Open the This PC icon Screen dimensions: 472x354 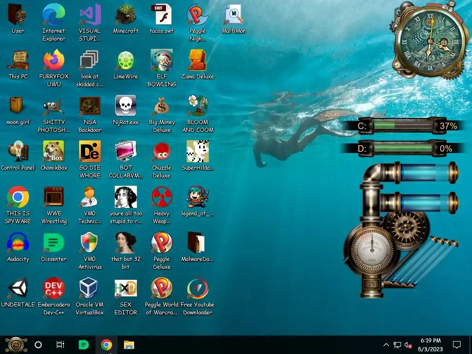18,64
